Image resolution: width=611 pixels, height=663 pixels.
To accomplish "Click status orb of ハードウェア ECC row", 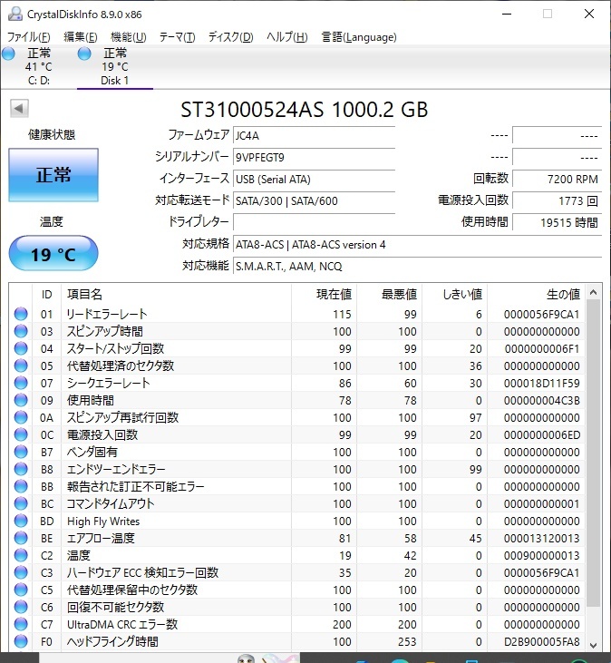I will click(x=21, y=573).
